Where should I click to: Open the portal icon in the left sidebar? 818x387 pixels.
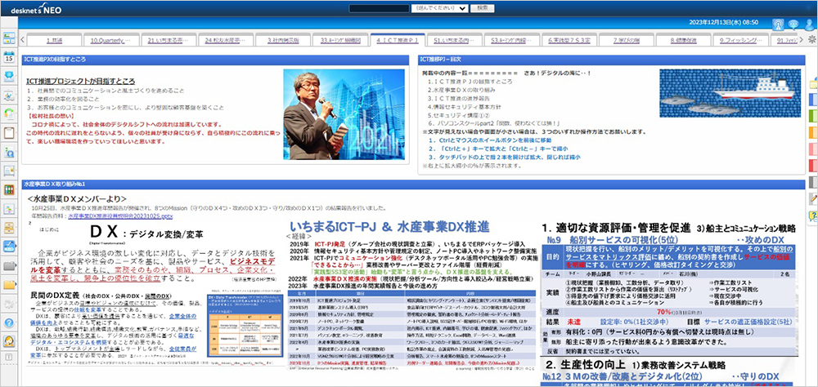pyautogui.click(x=9, y=38)
